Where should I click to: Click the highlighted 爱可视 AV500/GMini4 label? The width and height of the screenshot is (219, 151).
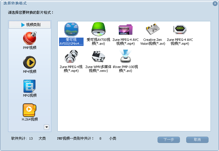(71, 41)
